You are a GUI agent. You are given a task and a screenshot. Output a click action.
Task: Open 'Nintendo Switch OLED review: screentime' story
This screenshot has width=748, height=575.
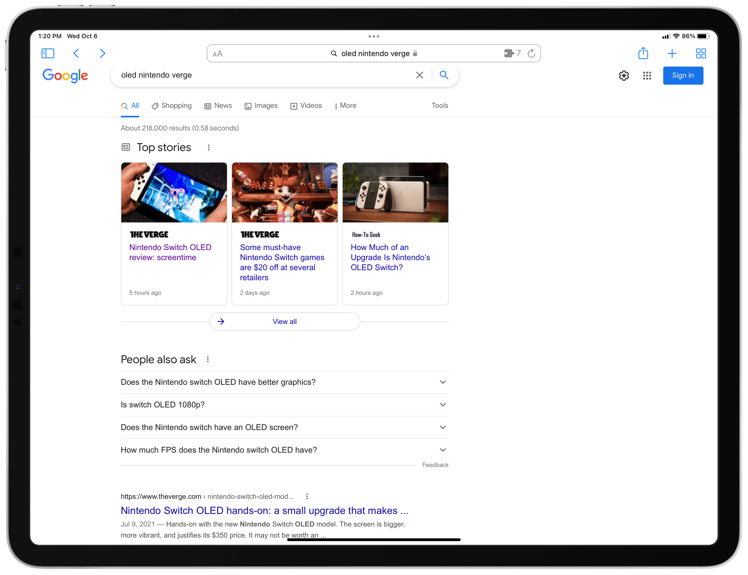[x=170, y=252]
